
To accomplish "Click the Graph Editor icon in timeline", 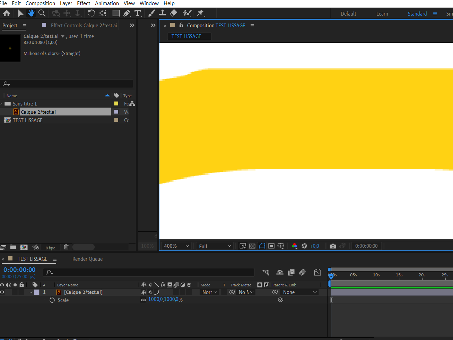I will click(x=317, y=273).
